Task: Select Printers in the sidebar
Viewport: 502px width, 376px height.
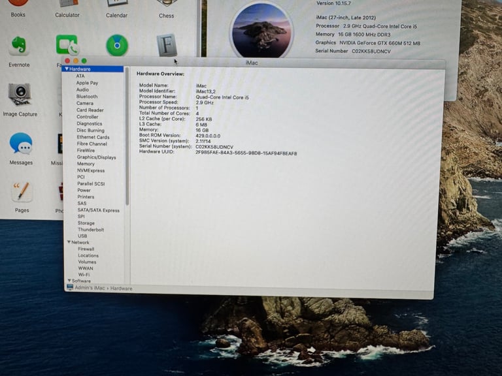Action: [x=86, y=196]
